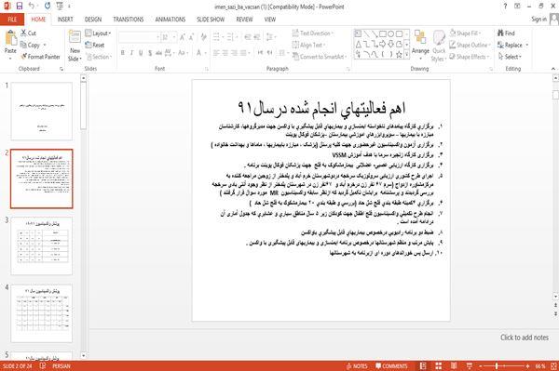Image resolution: width=559 pixels, height=371 pixels.
Task: Select the Format Painter tool
Action: (x=40, y=57)
